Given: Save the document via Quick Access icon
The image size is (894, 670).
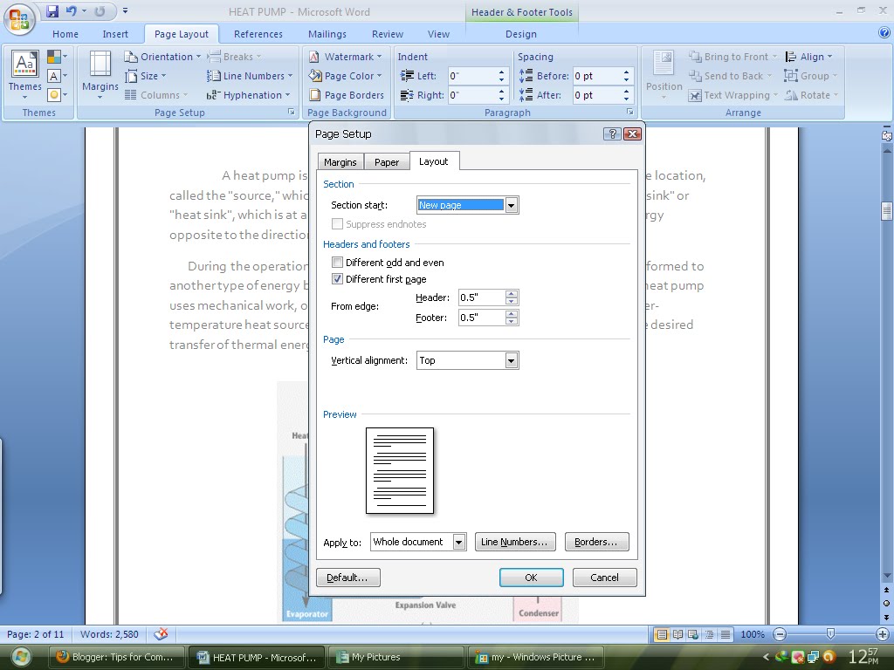Looking at the screenshot, I should coord(52,10).
